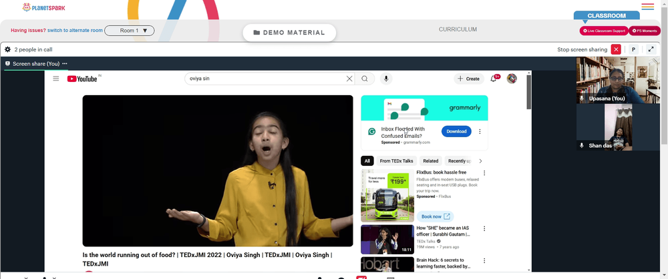Open YouTube notifications bell
This screenshot has width=668, height=279.
(494, 79)
